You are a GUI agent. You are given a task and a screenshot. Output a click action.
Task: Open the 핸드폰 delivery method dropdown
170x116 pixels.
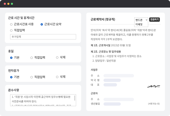tap(141, 19)
